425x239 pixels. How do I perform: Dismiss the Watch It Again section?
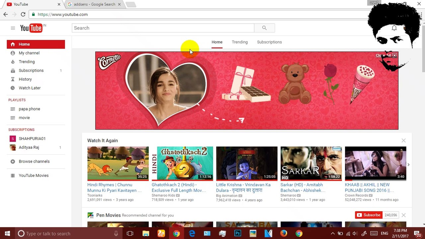point(403,140)
